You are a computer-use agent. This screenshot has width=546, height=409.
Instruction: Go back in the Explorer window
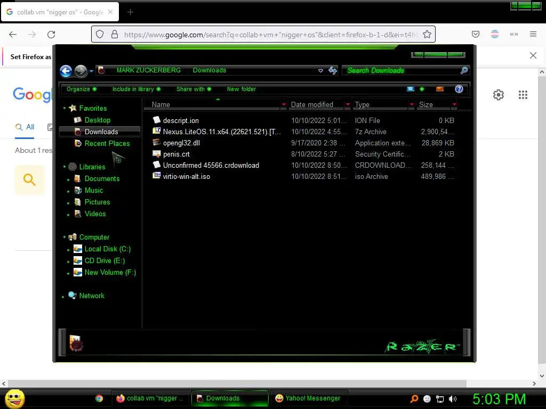(x=66, y=71)
